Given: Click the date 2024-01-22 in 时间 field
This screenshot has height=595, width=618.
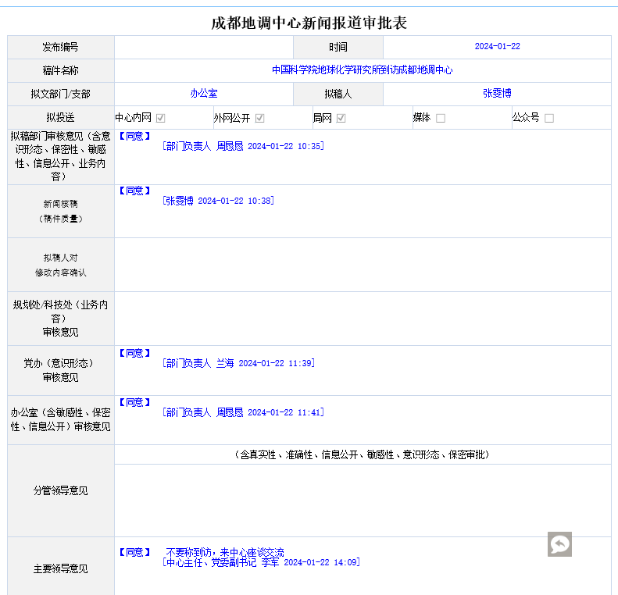Looking at the screenshot, I should tap(497, 47).
